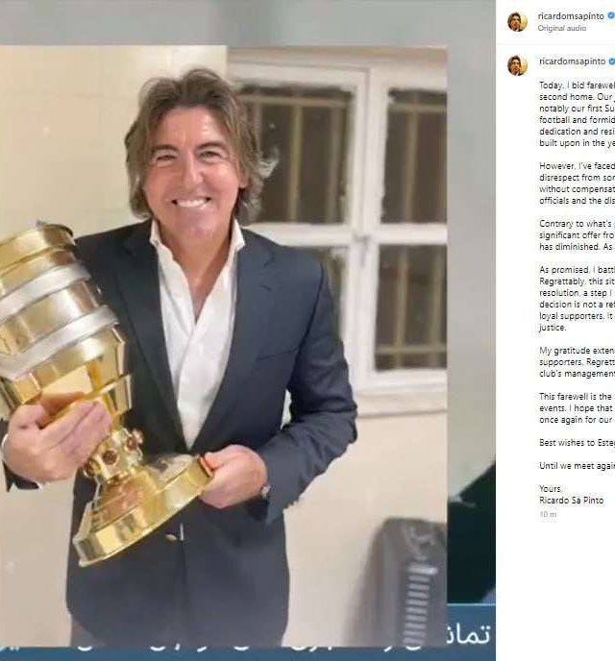Click the 10 m post timestamp
This screenshot has height=661, width=615.
pyautogui.click(x=548, y=515)
